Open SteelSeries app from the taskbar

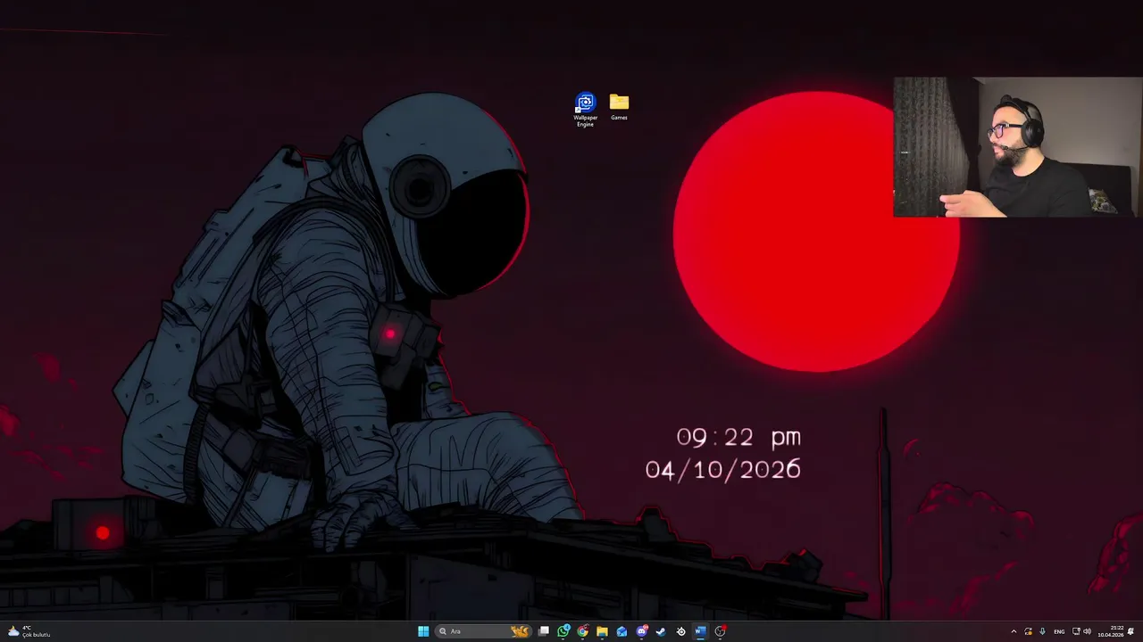pos(680,631)
